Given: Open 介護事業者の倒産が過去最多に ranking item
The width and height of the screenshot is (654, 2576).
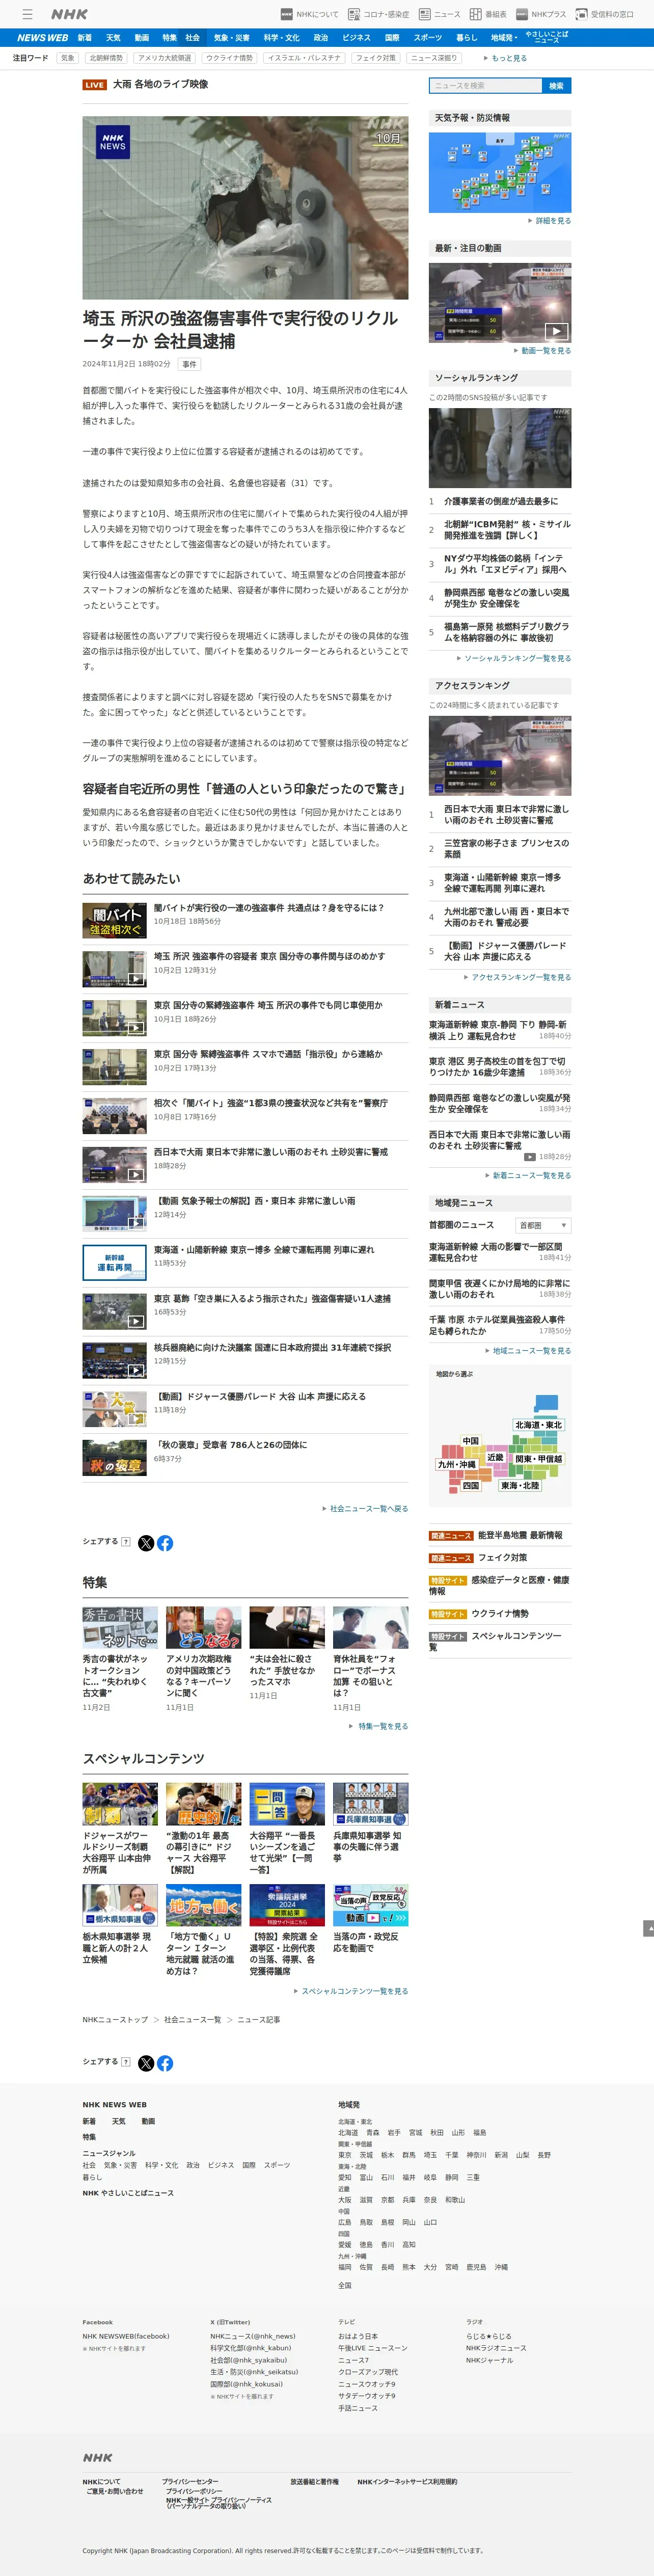Looking at the screenshot, I should pyautogui.click(x=501, y=501).
